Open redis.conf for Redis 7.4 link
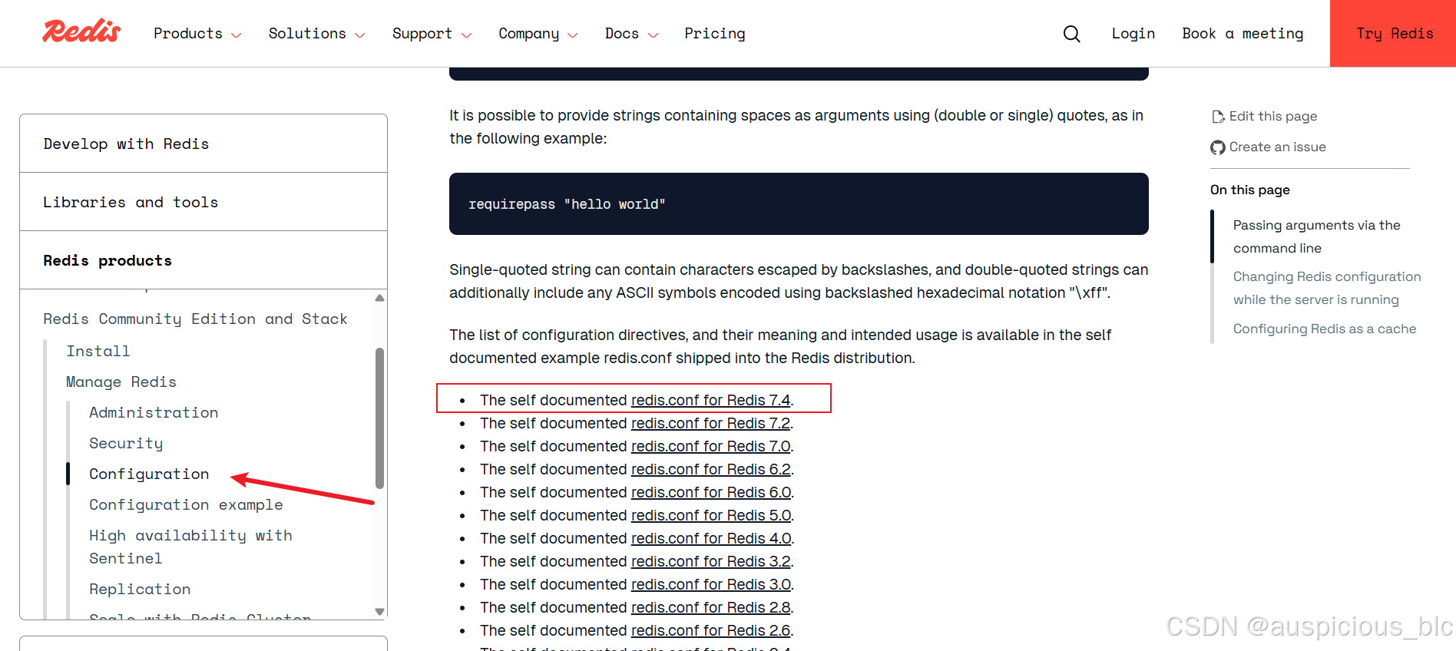 coord(711,400)
